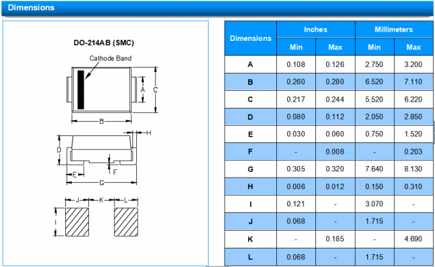
Task: Select the Inches column group header
Action: tap(315, 29)
